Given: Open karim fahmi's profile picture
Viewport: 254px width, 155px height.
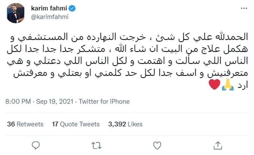Looking at the screenshot, I should point(16,13).
